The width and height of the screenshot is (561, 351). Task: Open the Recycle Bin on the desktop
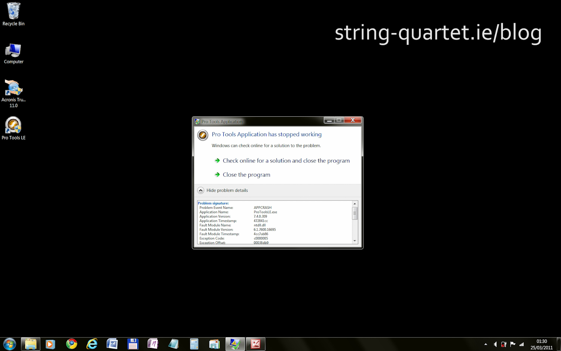coord(13,13)
